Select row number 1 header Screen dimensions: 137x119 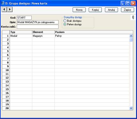click(6, 36)
